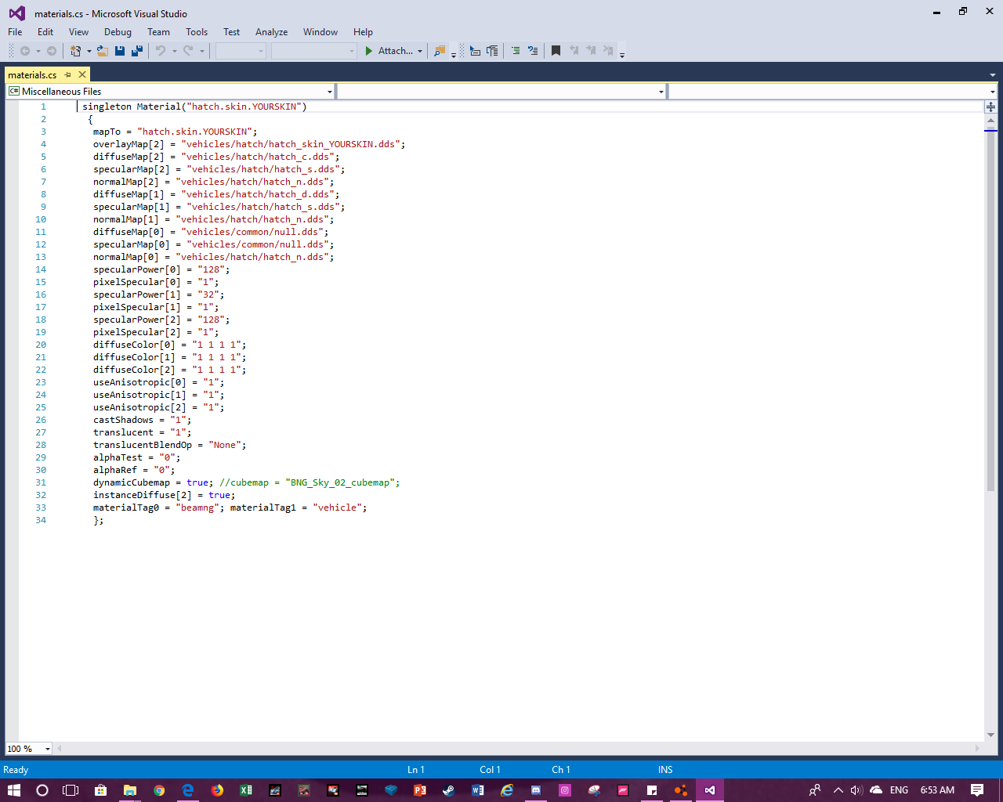Clear all bookmarks icon
This screenshot has height=802, width=1003.
tap(608, 51)
